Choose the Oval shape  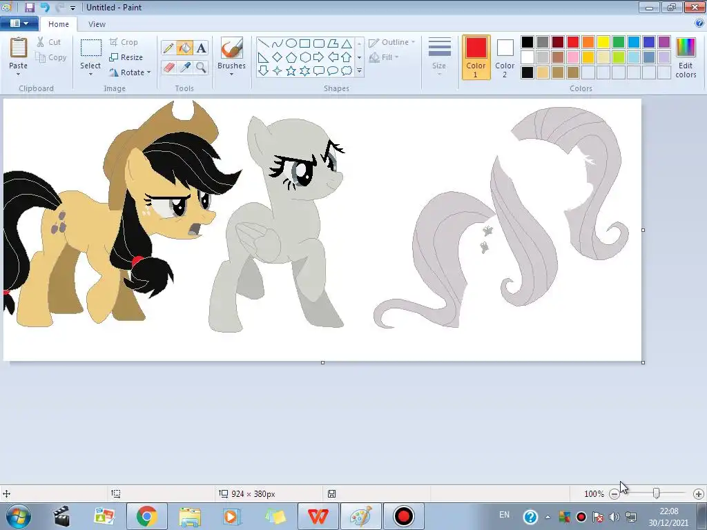point(291,43)
